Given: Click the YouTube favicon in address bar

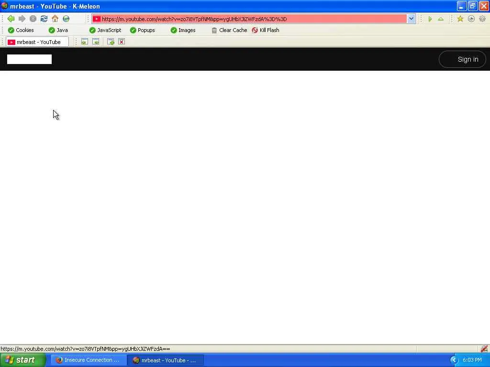Looking at the screenshot, I should (97, 19).
